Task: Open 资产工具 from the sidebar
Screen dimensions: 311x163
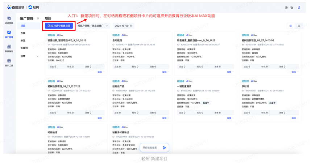Action: [x=9, y=63]
